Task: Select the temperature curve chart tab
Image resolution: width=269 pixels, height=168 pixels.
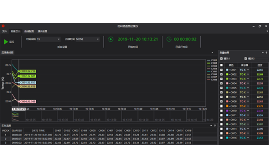Action: [7, 53]
